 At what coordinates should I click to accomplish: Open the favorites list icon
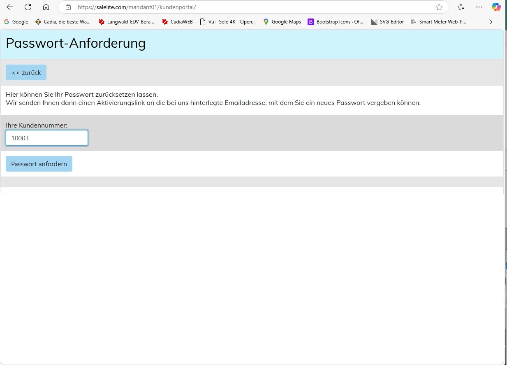(461, 7)
